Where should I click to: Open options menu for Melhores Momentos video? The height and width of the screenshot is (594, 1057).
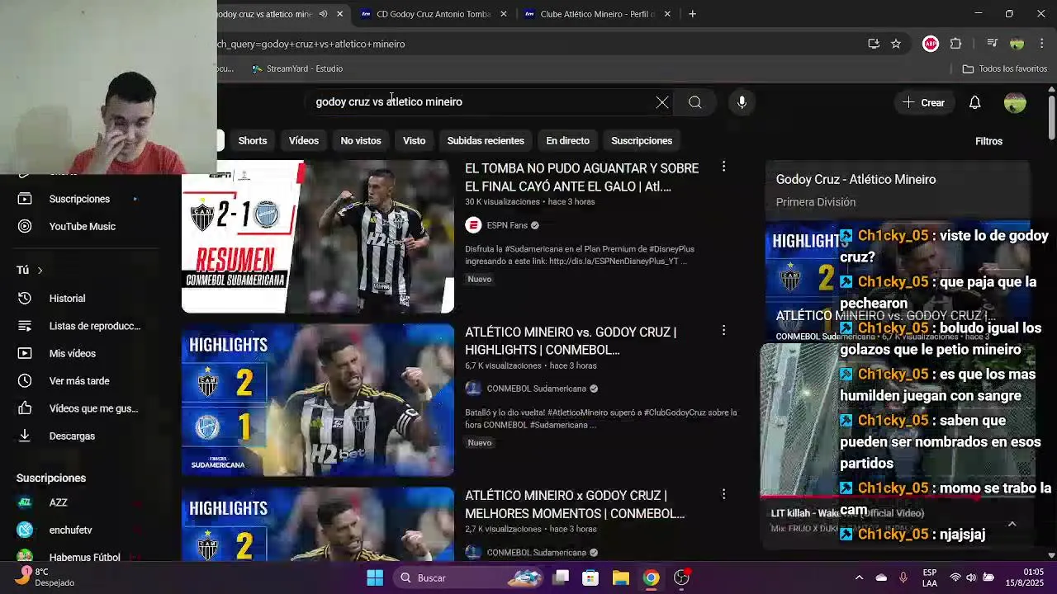point(723,493)
